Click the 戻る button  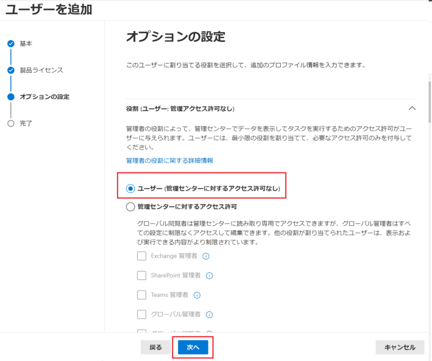[x=156, y=348]
